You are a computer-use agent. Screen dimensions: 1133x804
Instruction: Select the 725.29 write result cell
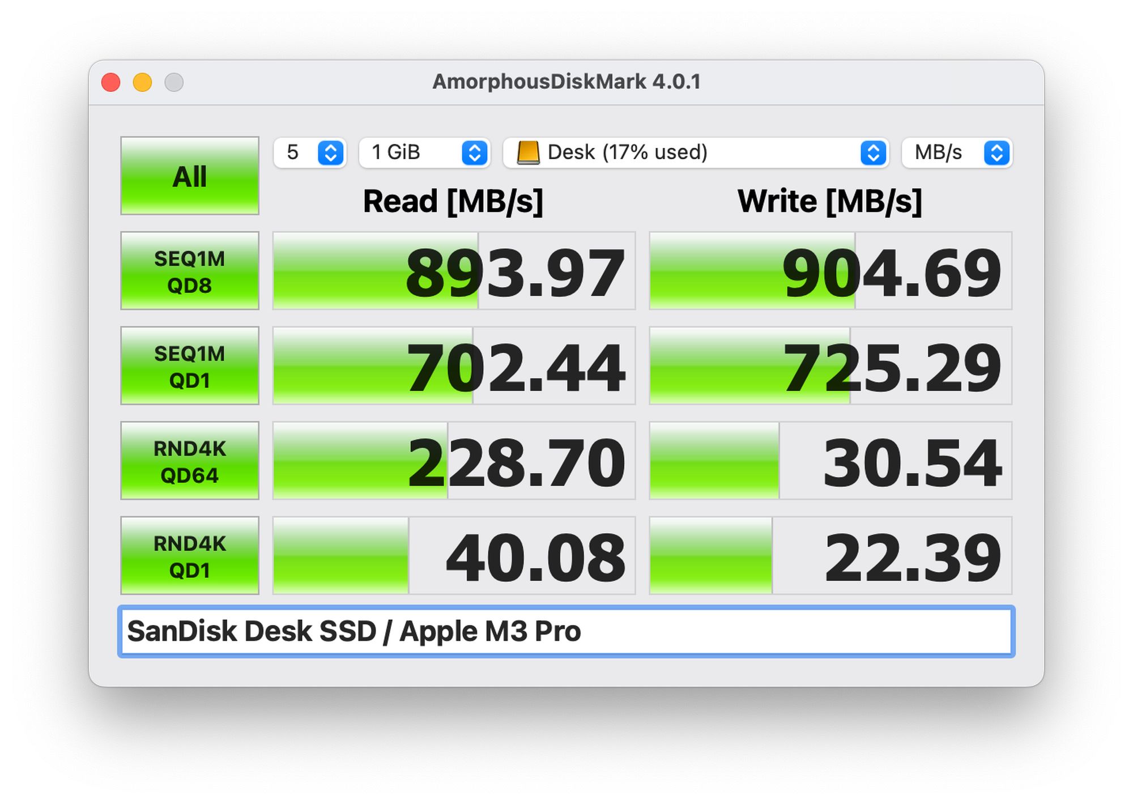(830, 365)
